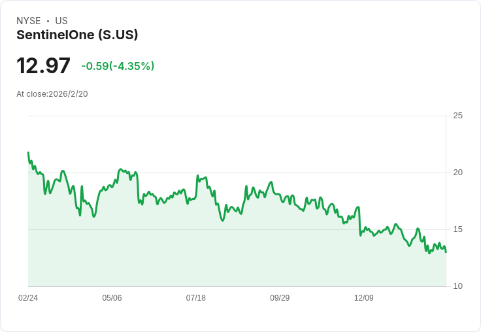This screenshot has width=481, height=332.
Task: Click the price line spike above 07/18
Action: pyautogui.click(x=197, y=176)
